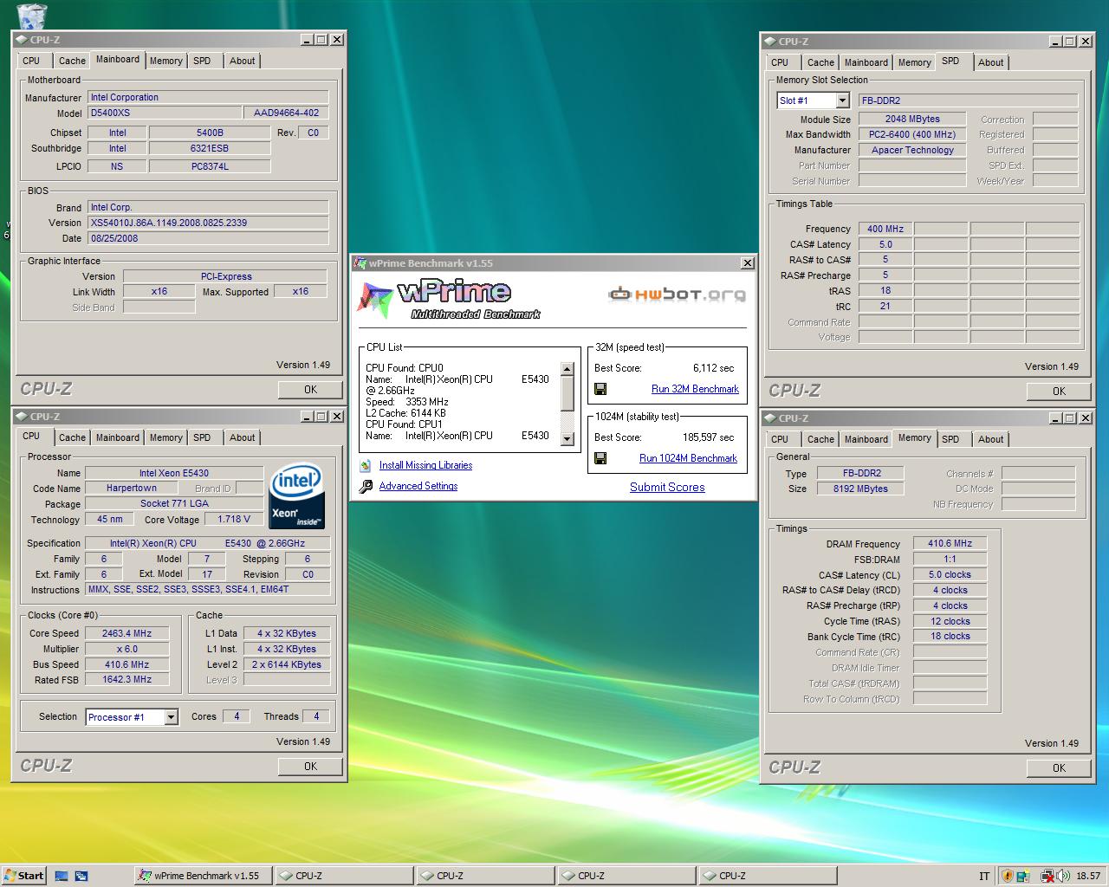Click the Intel Corporation manufacturer field
Screen dimensions: 1109x887
coord(208,97)
